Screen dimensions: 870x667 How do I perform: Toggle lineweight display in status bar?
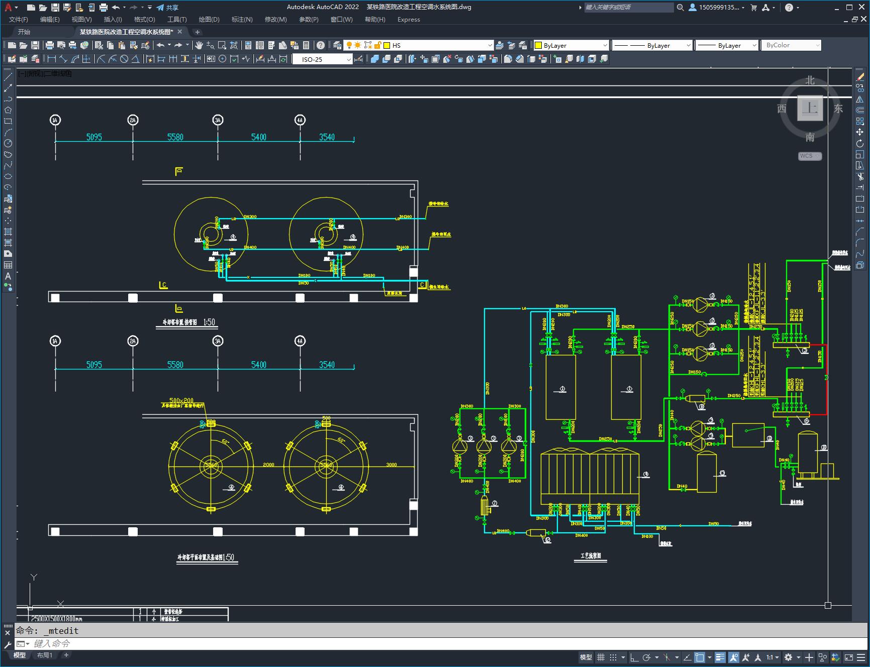tap(720, 657)
